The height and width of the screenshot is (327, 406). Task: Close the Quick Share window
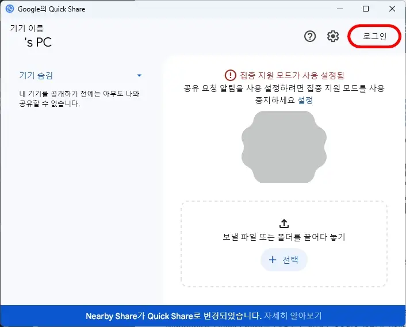point(392,9)
